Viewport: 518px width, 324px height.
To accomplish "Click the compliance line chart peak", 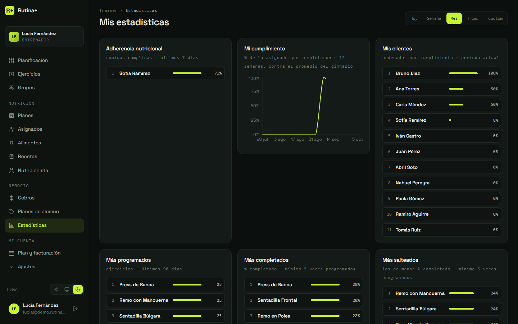I will pyautogui.click(x=324, y=77).
